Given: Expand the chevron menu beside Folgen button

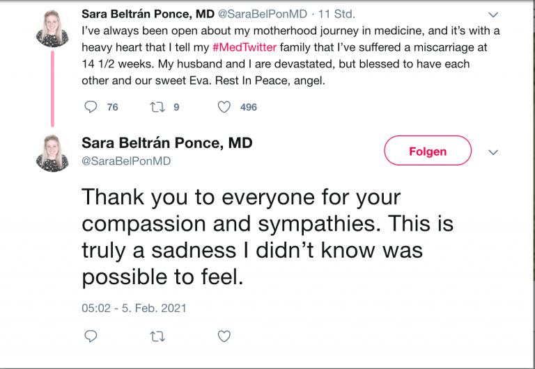Looking at the screenshot, I should tap(493, 152).
